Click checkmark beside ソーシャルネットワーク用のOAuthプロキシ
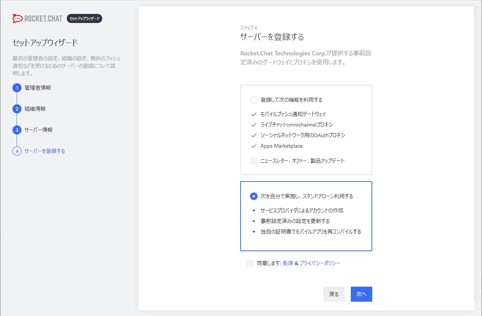 (253, 135)
